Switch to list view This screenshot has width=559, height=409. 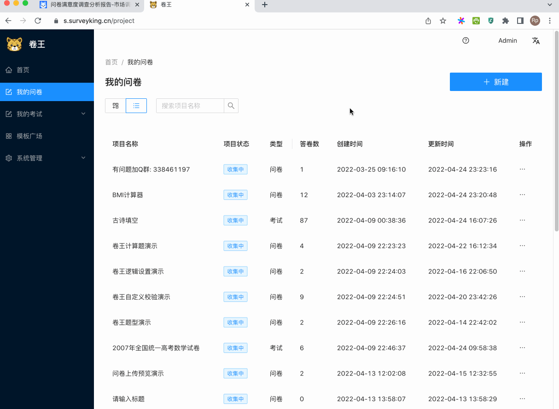[x=136, y=106]
